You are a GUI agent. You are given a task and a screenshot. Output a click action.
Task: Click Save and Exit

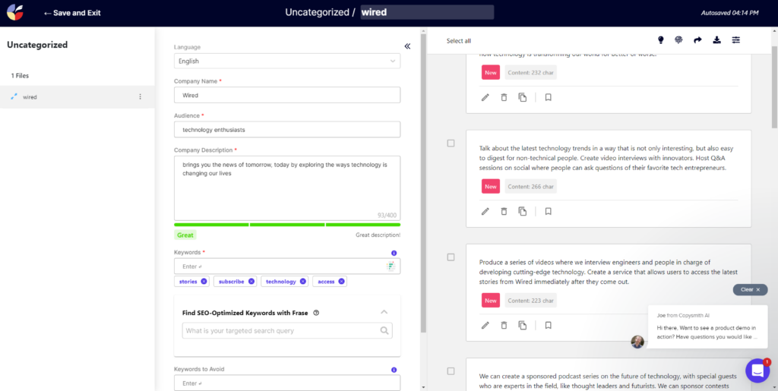[x=72, y=13]
